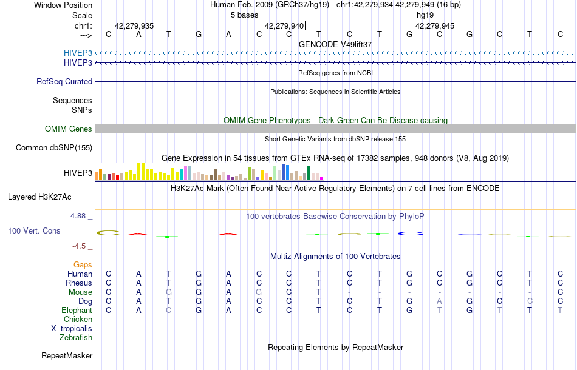Click the Publications: Sequences in Scientific Articles title
Viewport: 577px width, 370px height.
335,92
